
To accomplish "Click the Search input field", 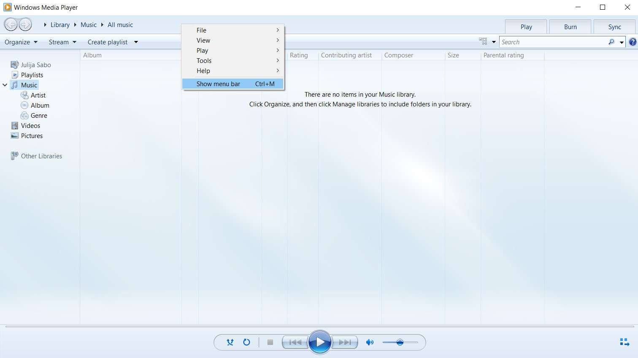I will tap(554, 42).
